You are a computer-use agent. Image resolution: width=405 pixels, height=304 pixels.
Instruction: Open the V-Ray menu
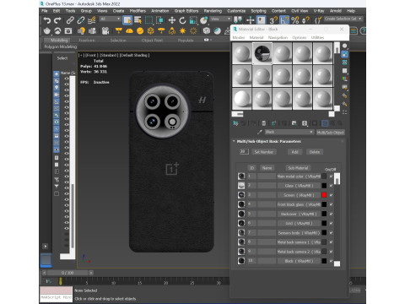coord(319,11)
